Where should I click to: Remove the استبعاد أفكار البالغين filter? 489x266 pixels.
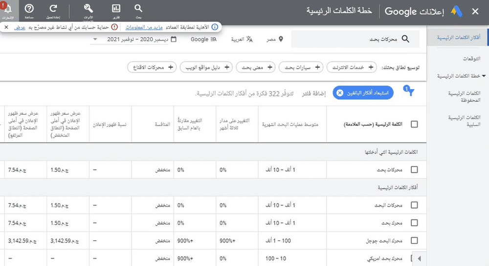tap(340, 93)
